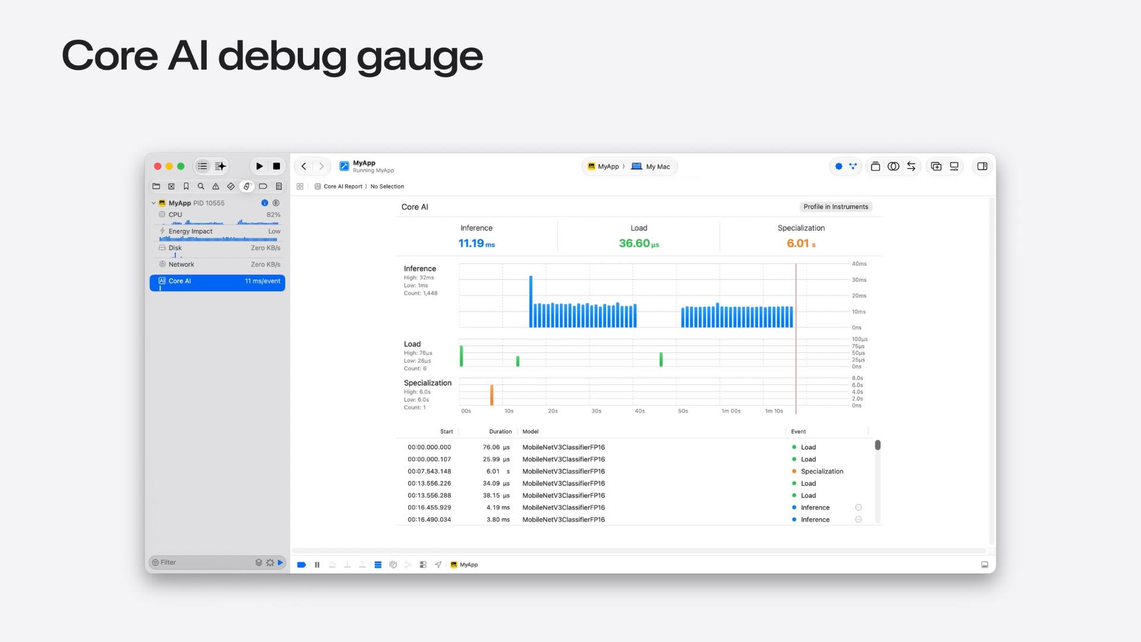The height and width of the screenshot is (642, 1141).
Task: Open the Report navigator tab
Action: (x=279, y=186)
